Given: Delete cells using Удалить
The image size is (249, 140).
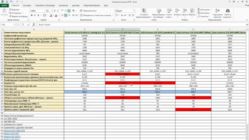Looking at the screenshot, I should pyautogui.click(x=185, y=12).
